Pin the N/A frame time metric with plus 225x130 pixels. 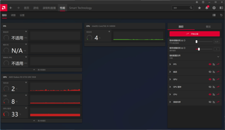(26, 44)
